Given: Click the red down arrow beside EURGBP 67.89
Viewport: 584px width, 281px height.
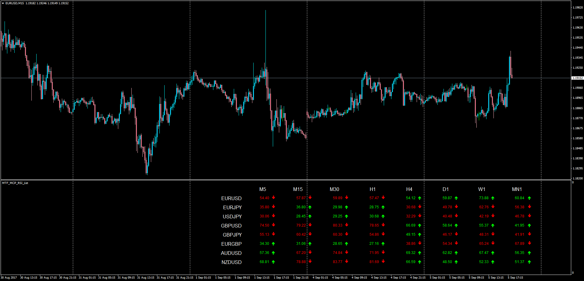Looking at the screenshot, I should 529,243.
